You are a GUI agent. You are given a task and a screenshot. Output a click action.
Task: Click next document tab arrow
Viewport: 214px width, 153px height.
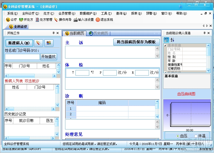coord(207,26)
